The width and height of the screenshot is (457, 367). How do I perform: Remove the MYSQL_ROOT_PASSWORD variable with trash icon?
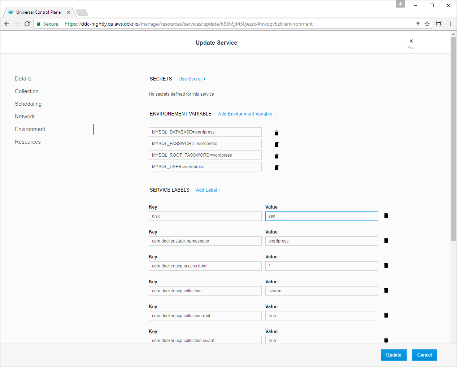[277, 156]
